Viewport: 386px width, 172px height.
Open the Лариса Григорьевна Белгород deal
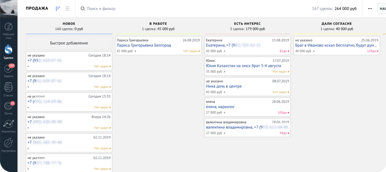[144, 45]
